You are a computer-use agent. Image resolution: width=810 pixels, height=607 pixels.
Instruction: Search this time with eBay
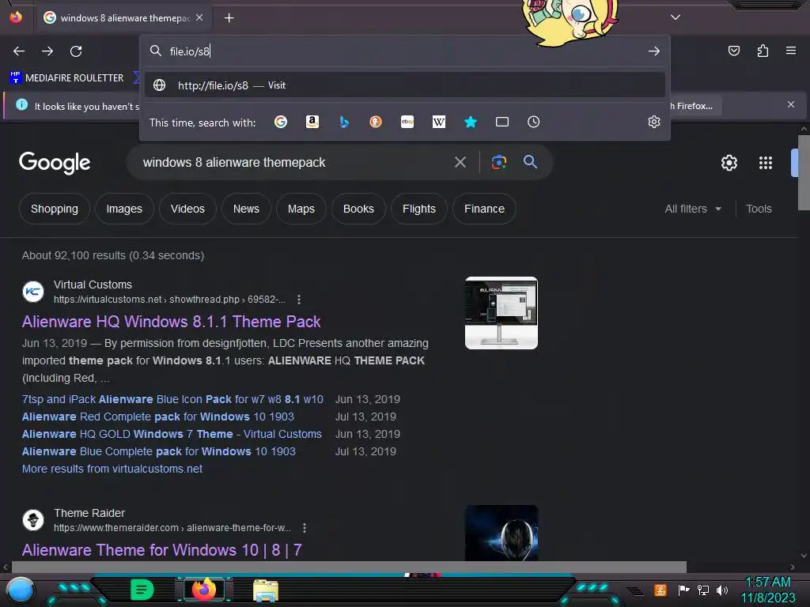coord(407,122)
